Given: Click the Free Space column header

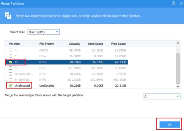Looking at the screenshot, I should 118,44.
